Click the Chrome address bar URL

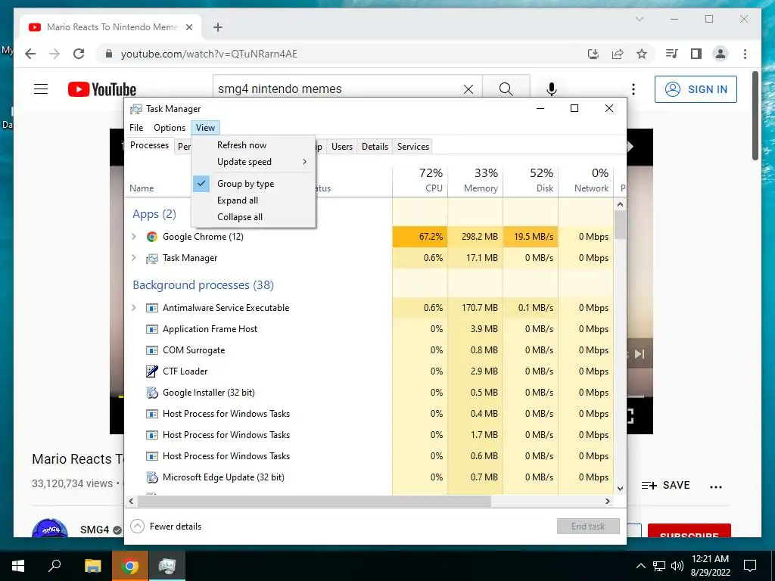point(209,54)
